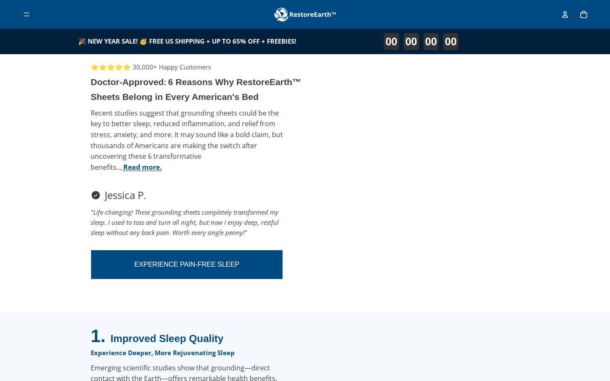The height and width of the screenshot is (381, 610).
Task: Open the account user icon
Action: tap(565, 14)
